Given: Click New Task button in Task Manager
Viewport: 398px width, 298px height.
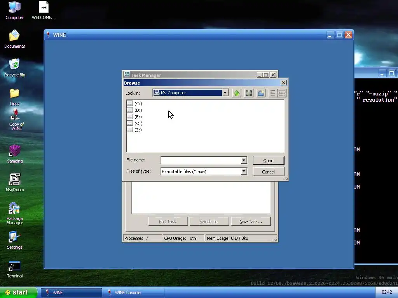Looking at the screenshot, I should 251,221.
